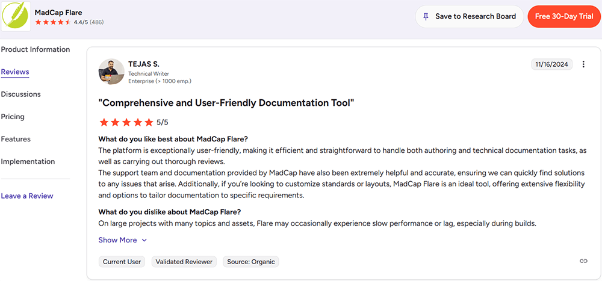Screen dimensions: 602x281
Task: Copy review link via chain icon
Action: click(x=583, y=261)
